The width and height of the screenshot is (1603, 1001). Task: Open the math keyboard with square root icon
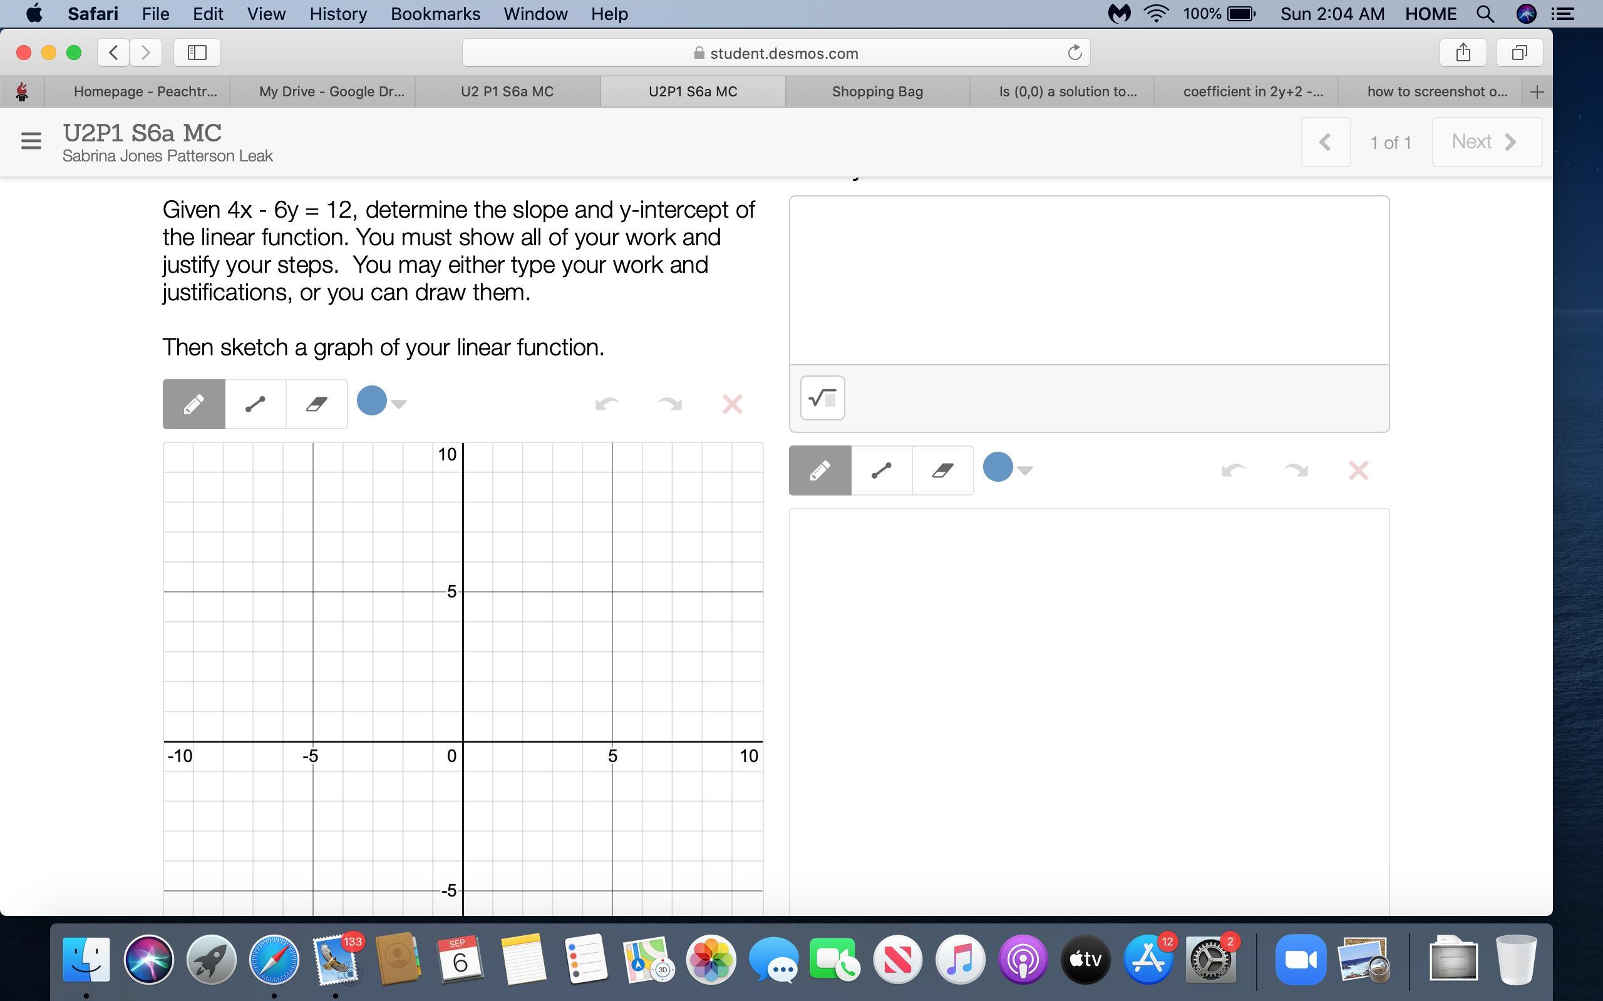tap(822, 398)
